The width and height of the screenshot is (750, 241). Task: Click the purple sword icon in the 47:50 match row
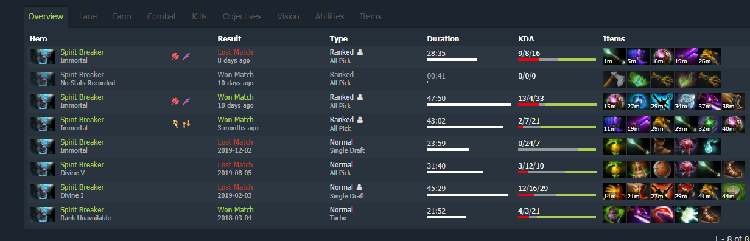tap(187, 102)
